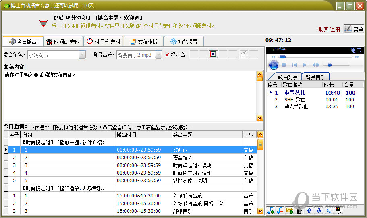Click the add folder icon in song toolbar

[290, 210]
